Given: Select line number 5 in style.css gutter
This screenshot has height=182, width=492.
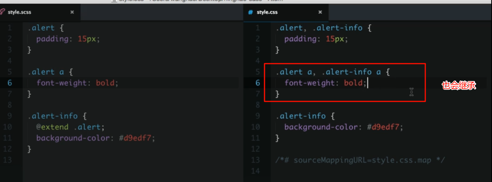Looking at the screenshot, I should pyautogui.click(x=258, y=72).
